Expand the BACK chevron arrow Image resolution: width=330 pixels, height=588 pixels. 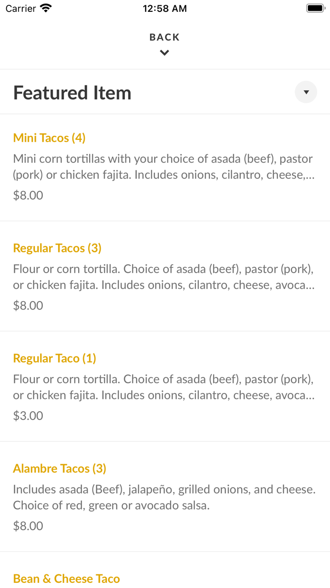tap(164, 52)
